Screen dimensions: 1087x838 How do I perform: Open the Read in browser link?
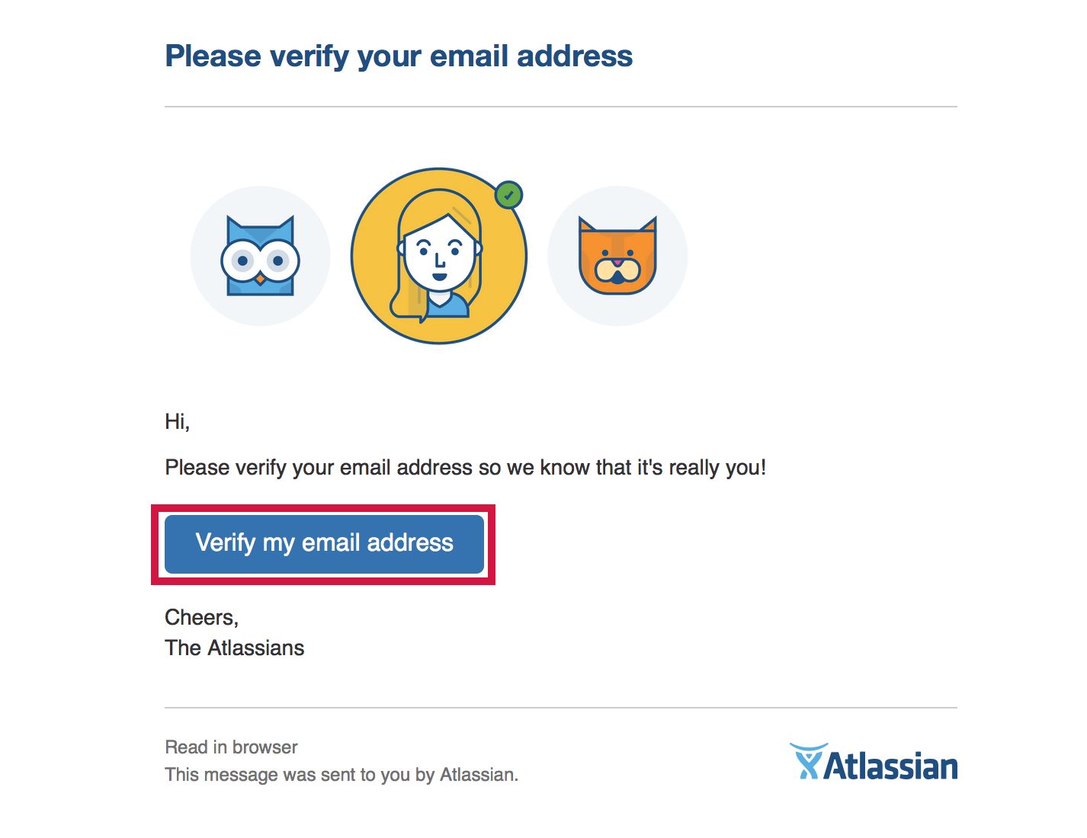click(x=231, y=747)
